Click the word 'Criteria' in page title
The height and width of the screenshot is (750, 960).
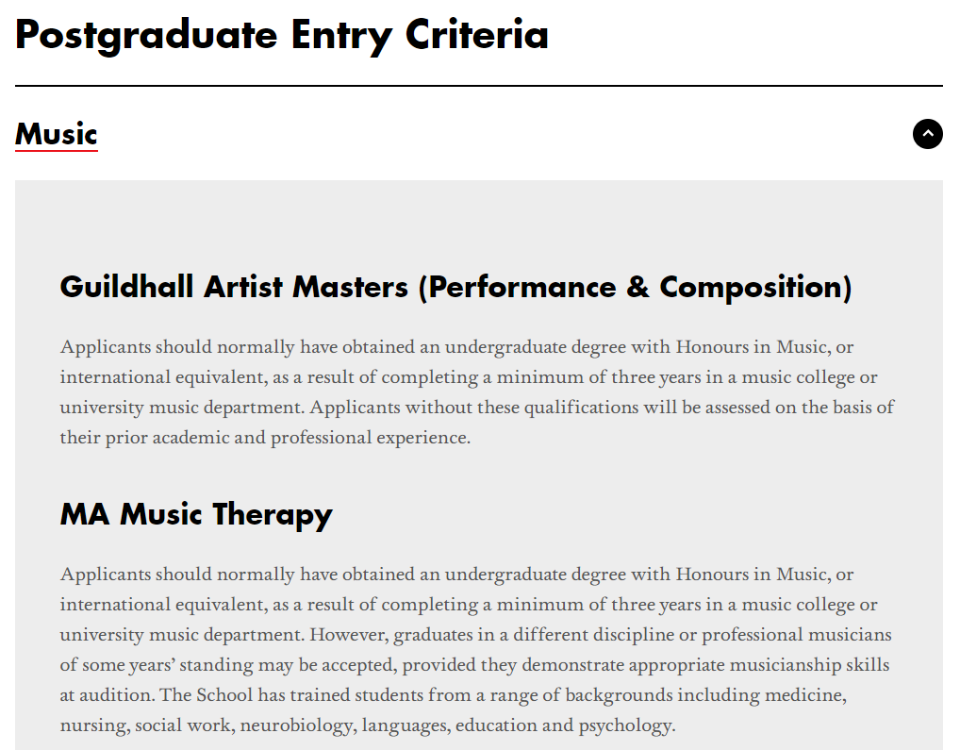[x=477, y=34]
